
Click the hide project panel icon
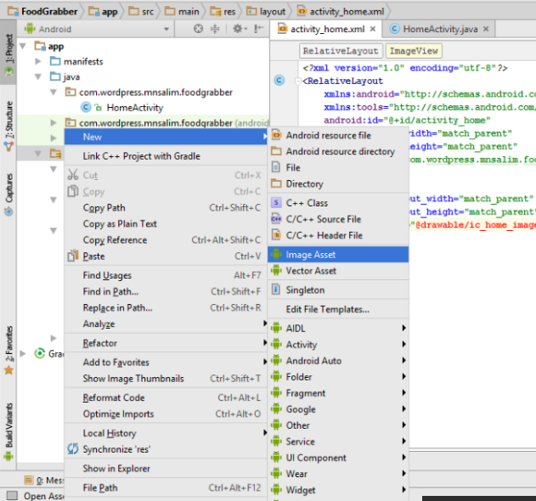259,29
